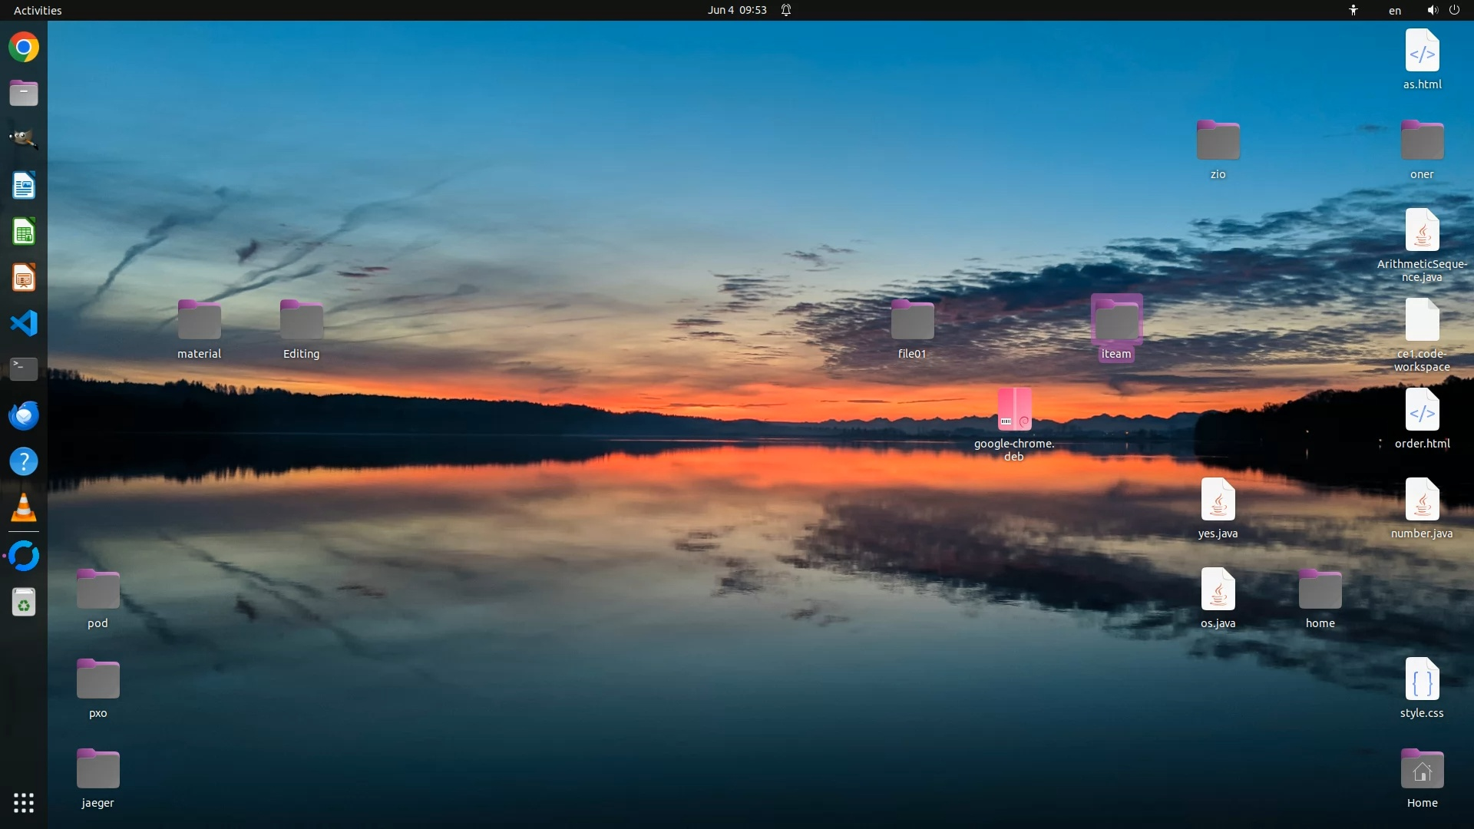Show Applications grid button
Viewport: 1474px width, 829px height.
tap(24, 803)
